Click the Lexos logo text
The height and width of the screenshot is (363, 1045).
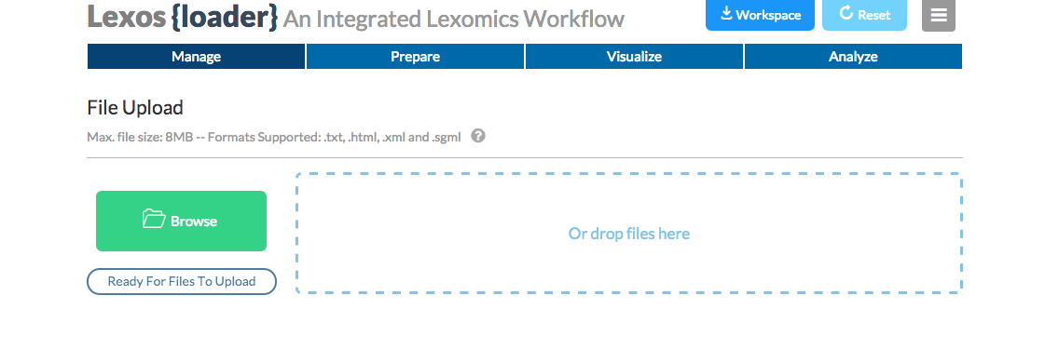(x=126, y=18)
